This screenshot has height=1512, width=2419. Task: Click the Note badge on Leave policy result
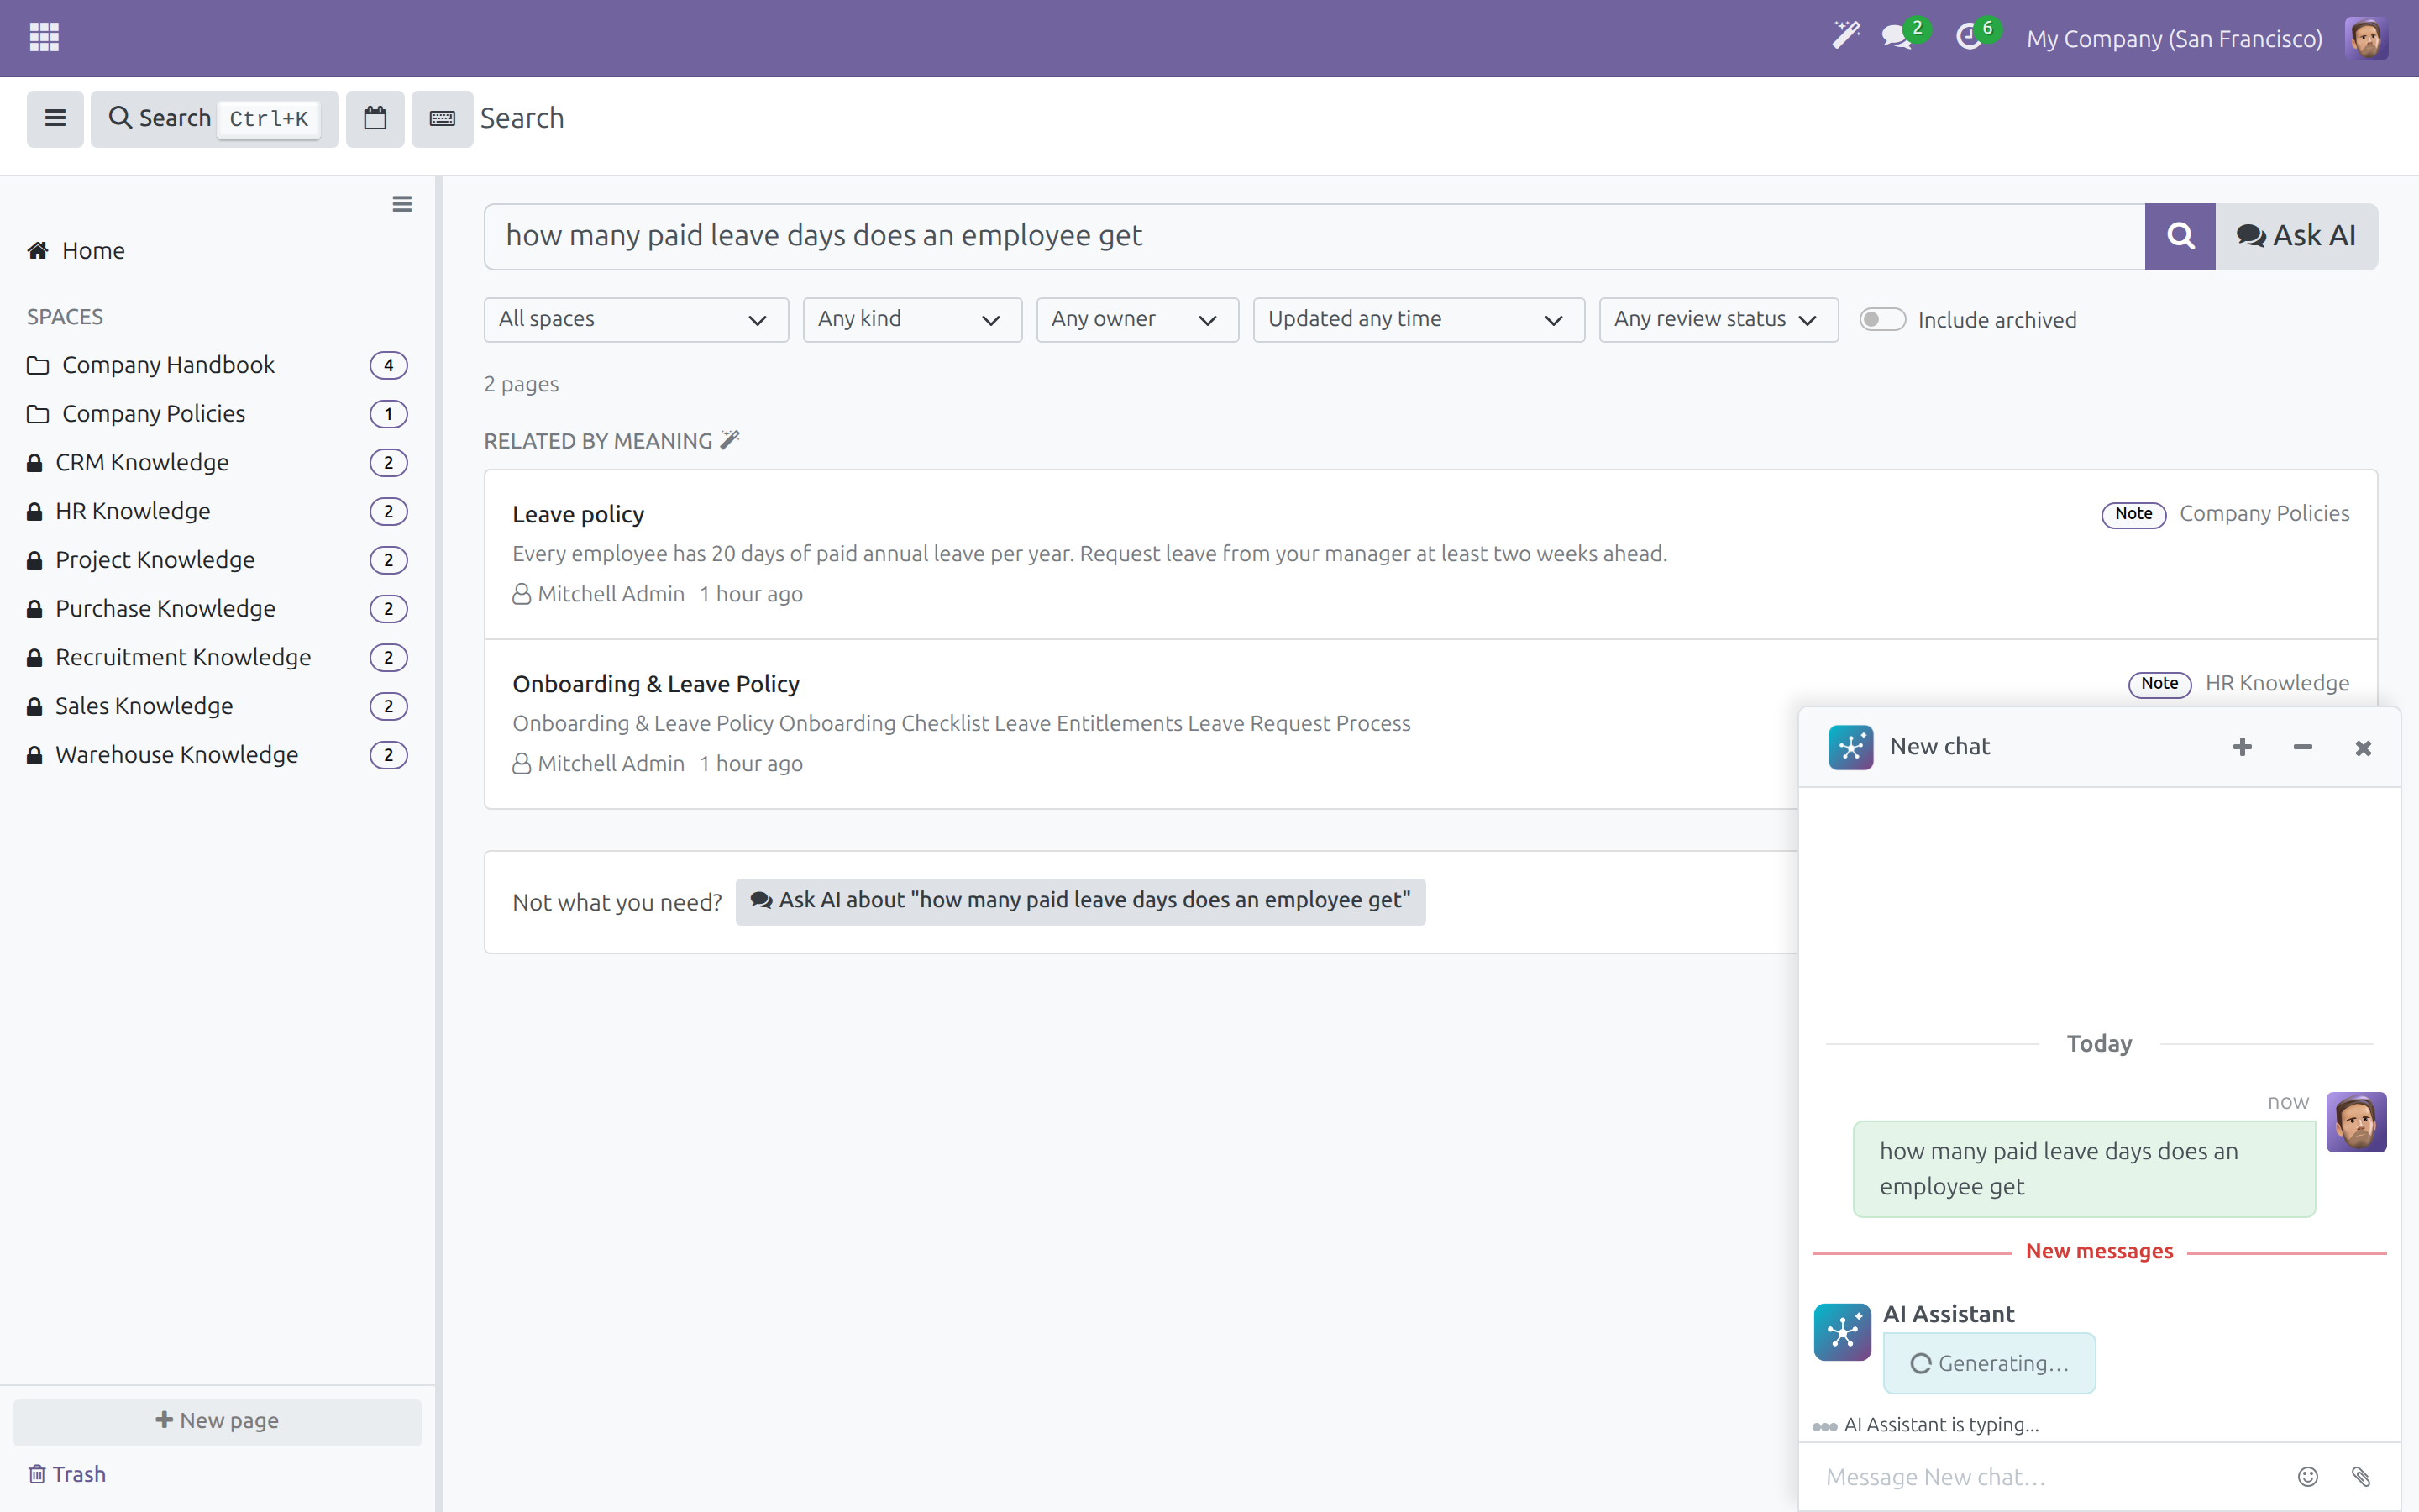(x=2133, y=514)
